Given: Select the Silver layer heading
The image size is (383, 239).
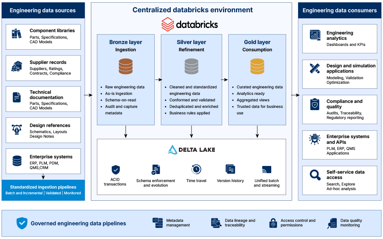Looking at the screenshot, I should (191, 42).
